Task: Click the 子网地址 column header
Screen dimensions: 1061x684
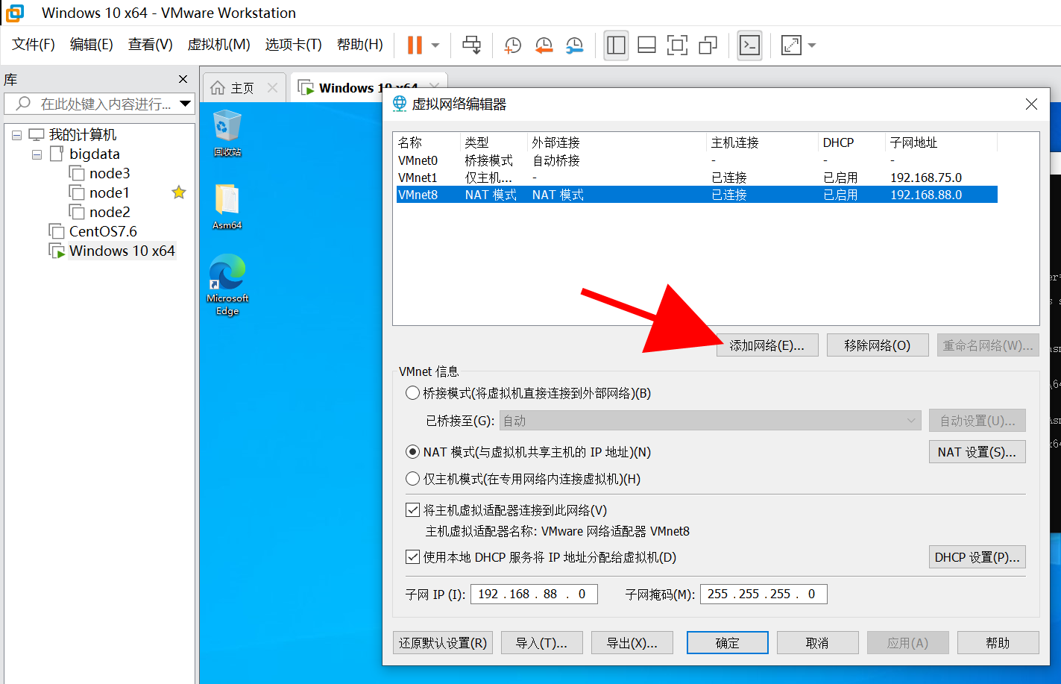Action: click(x=941, y=142)
